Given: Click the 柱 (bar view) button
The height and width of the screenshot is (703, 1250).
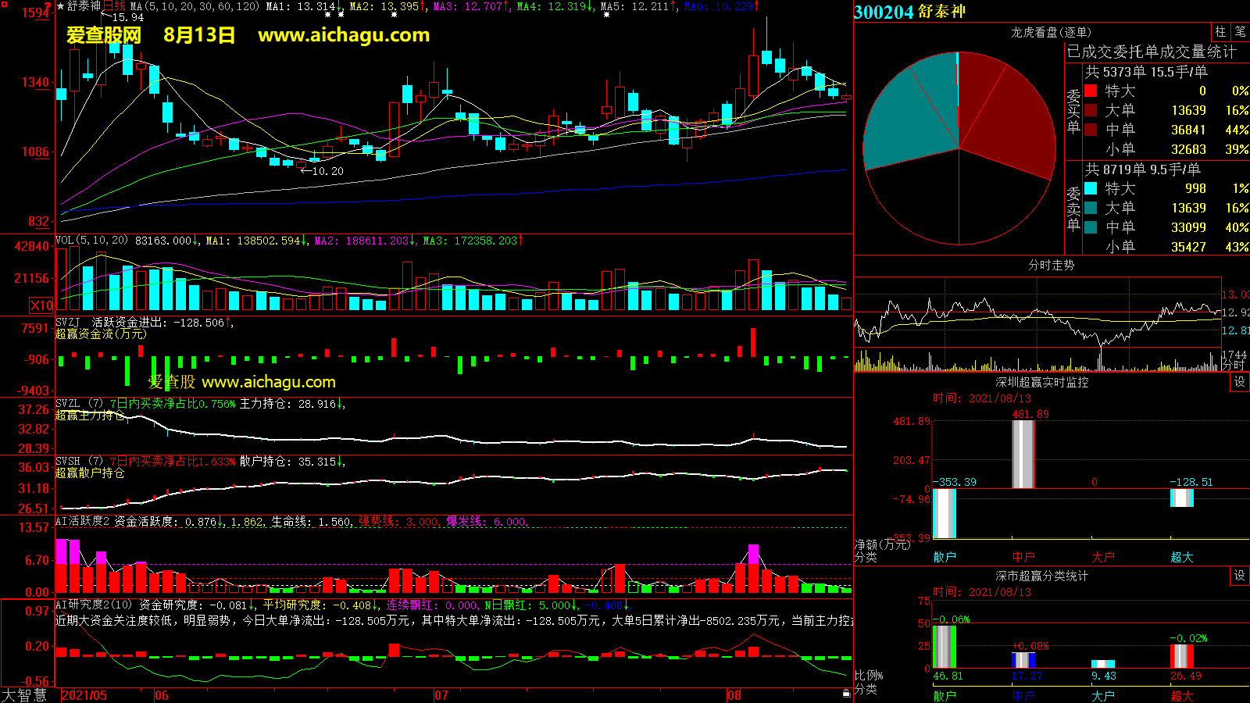Looking at the screenshot, I should pos(1220,32).
